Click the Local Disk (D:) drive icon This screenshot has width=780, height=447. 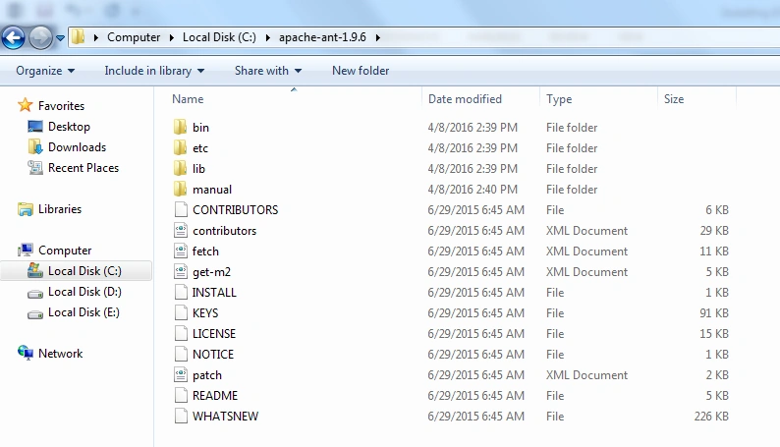tap(35, 293)
